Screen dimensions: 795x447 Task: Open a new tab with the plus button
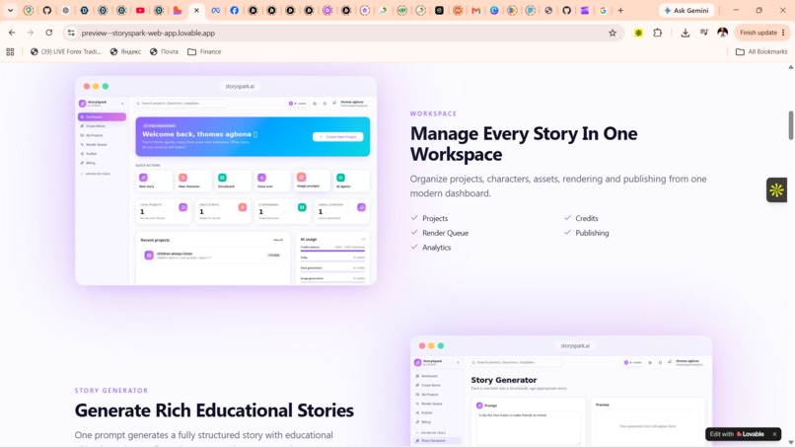(620, 10)
